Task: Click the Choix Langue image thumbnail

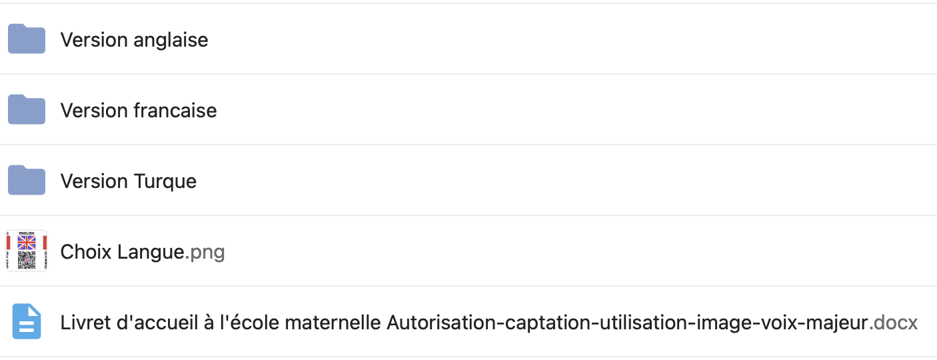Action: (27, 251)
